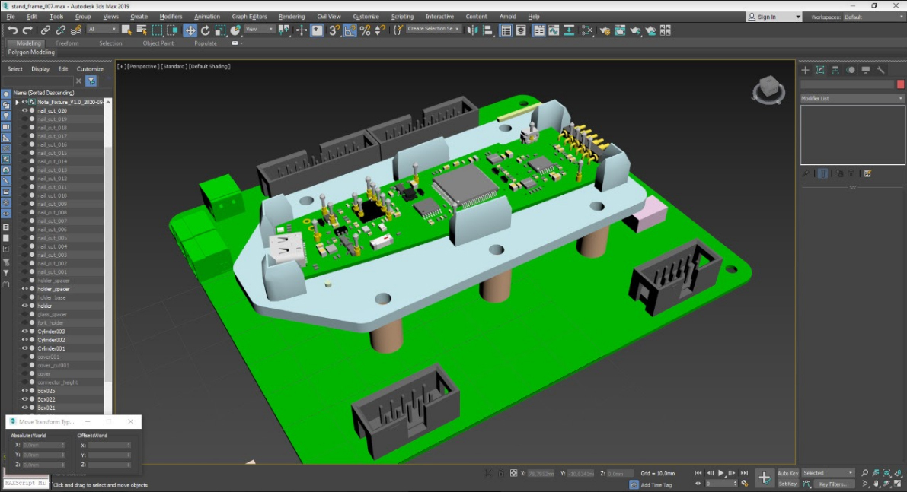Open the Rendering menu
The height and width of the screenshot is (492, 907).
(x=292, y=17)
